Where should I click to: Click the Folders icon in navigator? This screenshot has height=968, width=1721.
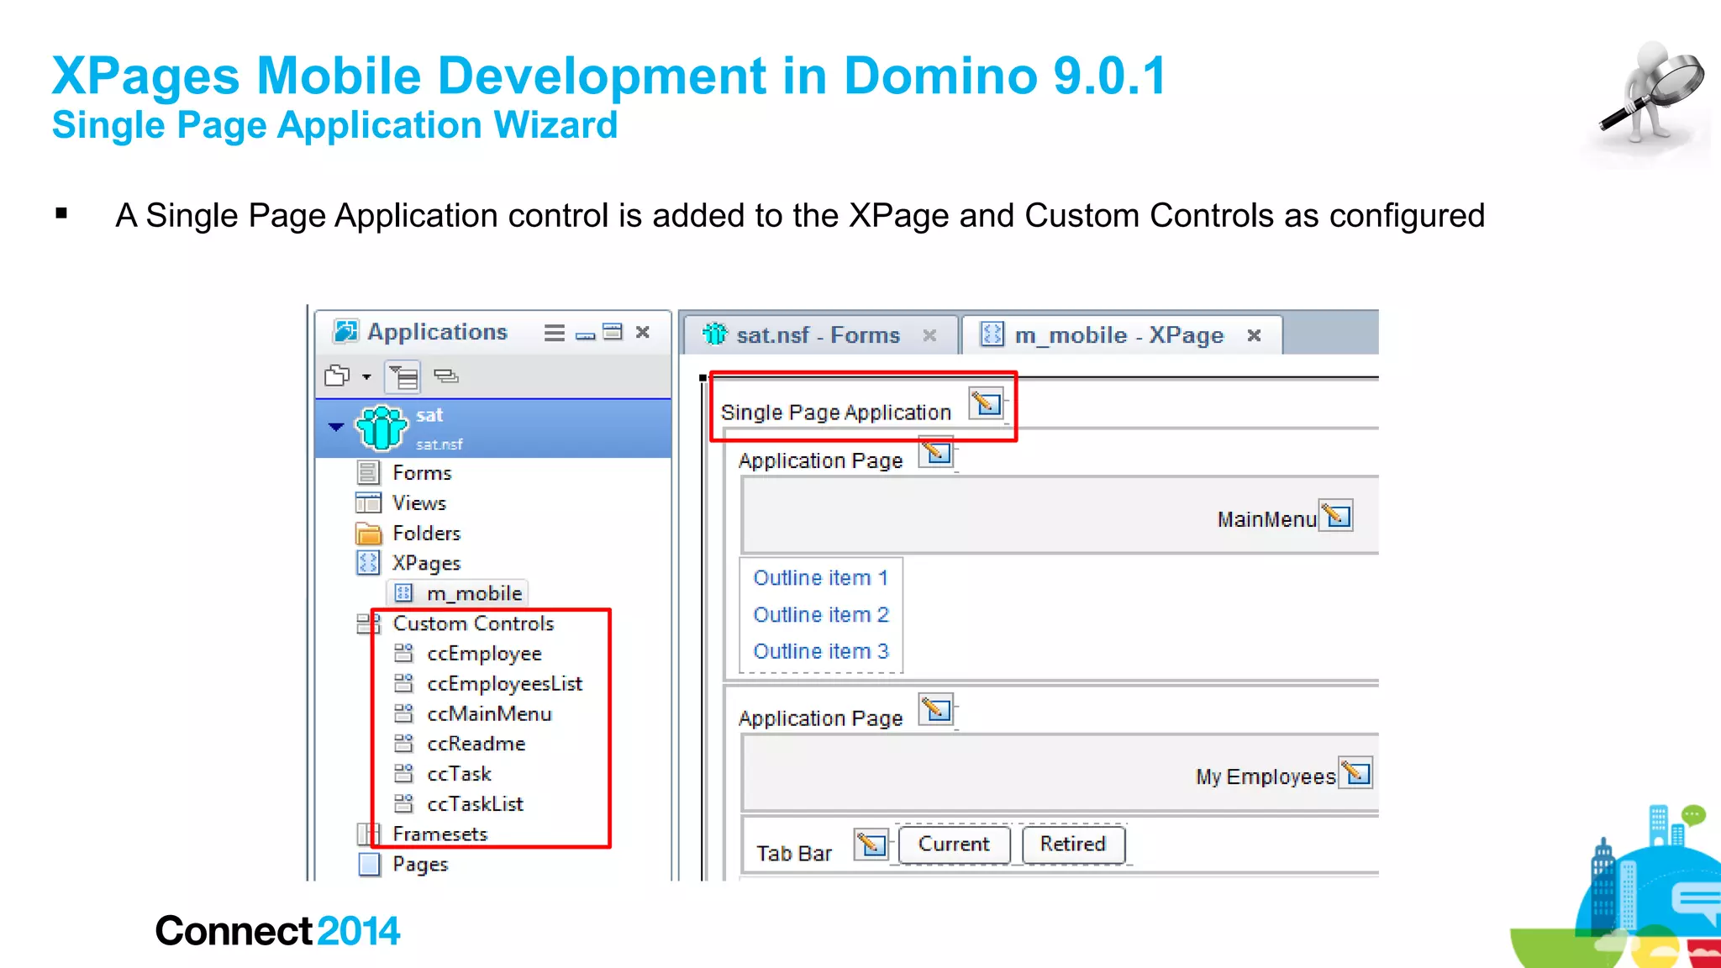click(x=368, y=534)
